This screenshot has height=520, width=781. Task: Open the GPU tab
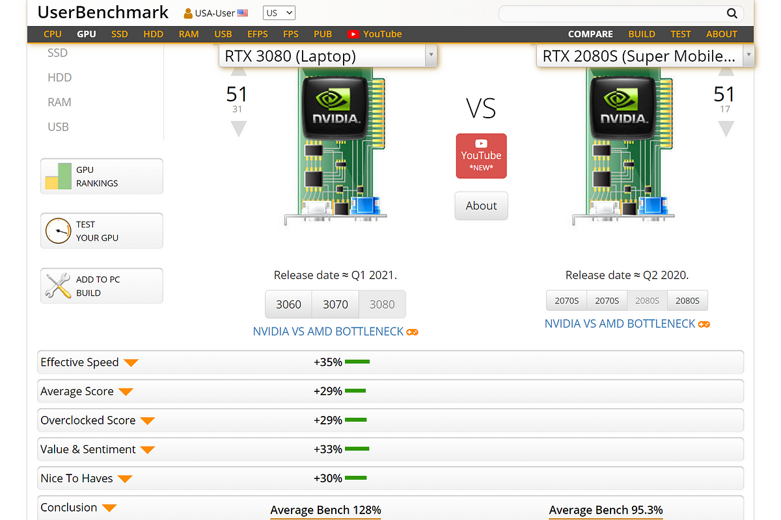click(86, 34)
